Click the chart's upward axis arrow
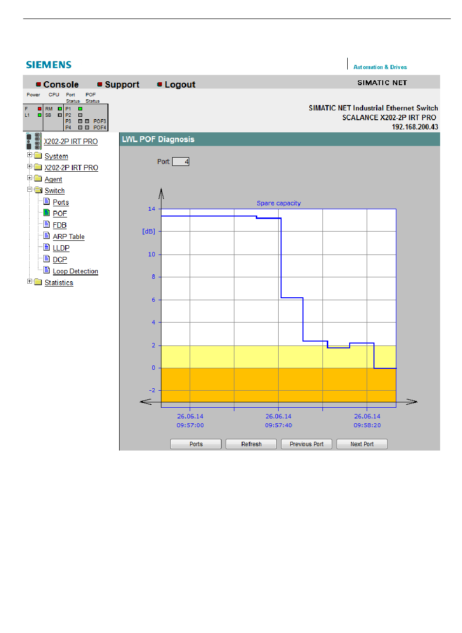This screenshot has height=633, width=462. 161,194
